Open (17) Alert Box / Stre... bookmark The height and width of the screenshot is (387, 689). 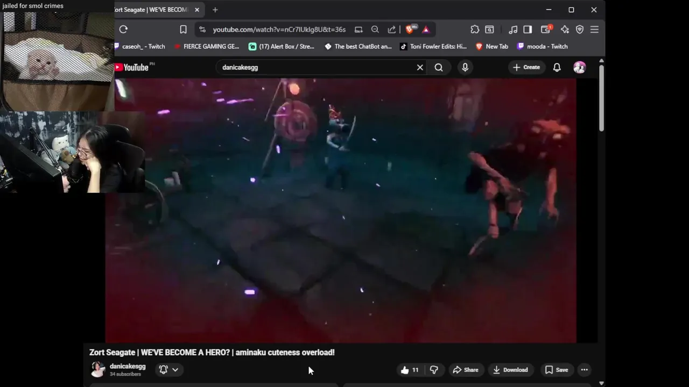point(282,46)
